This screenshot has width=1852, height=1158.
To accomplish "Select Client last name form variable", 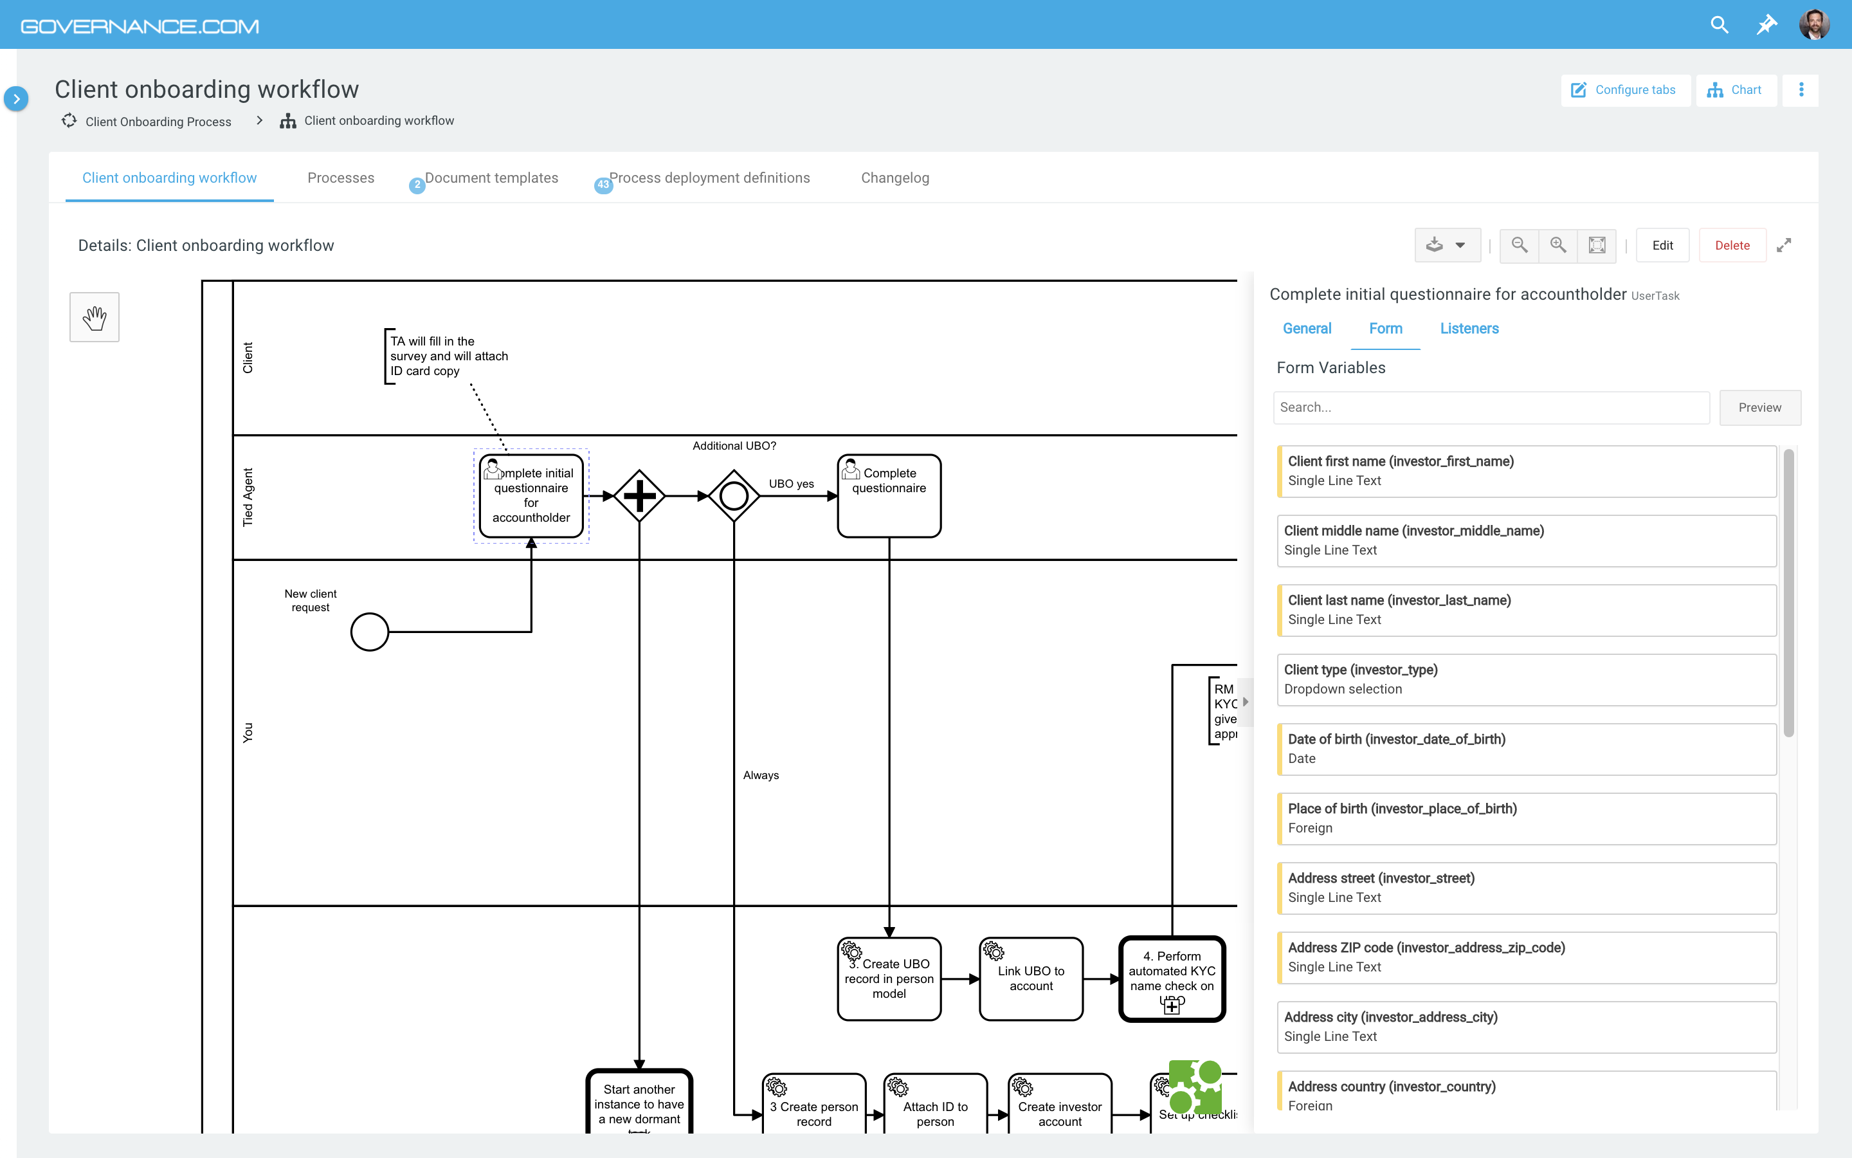I will [1526, 611].
